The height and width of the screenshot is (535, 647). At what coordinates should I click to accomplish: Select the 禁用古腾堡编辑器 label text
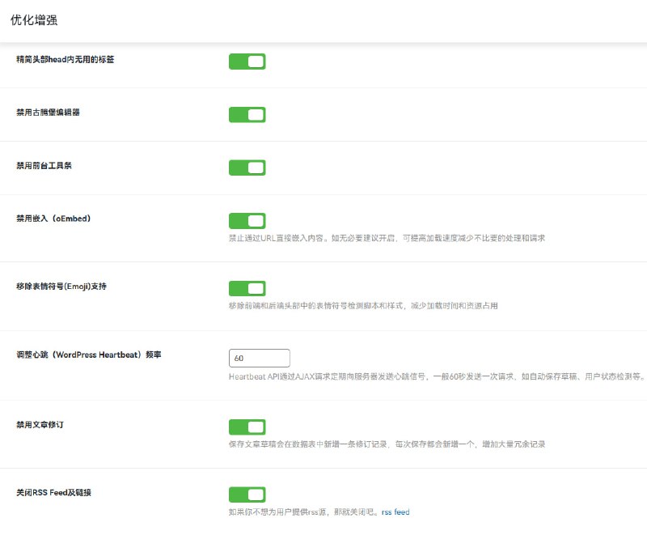[x=48, y=112]
